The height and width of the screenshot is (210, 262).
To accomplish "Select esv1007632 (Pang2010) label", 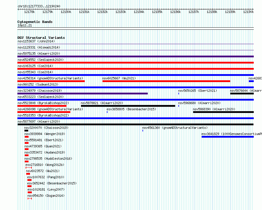I will 46,177.
